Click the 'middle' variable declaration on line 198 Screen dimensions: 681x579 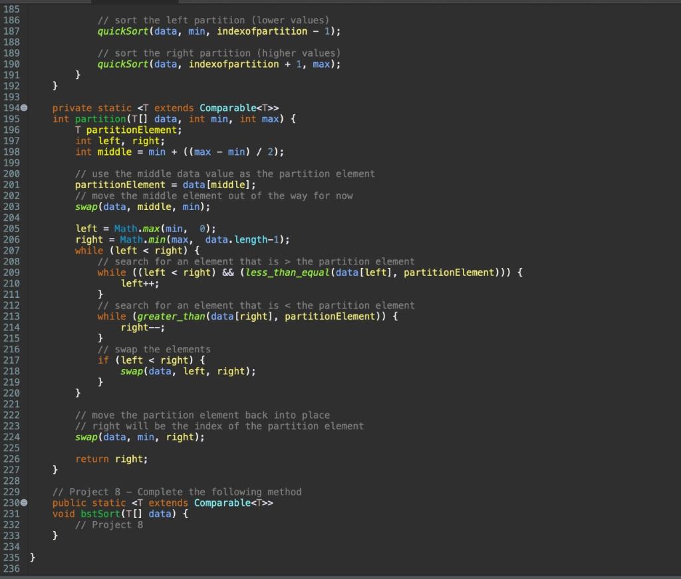[114, 152]
